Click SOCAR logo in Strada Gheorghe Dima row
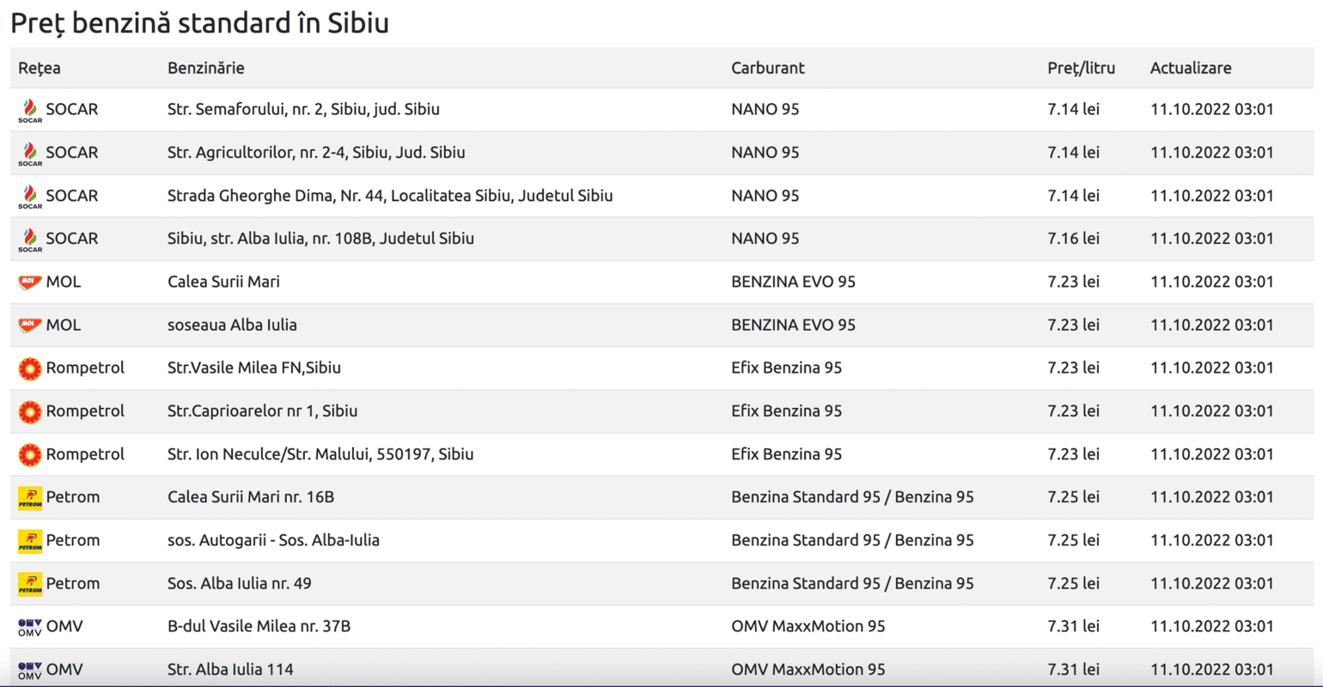The height and width of the screenshot is (687, 1323). [30, 197]
